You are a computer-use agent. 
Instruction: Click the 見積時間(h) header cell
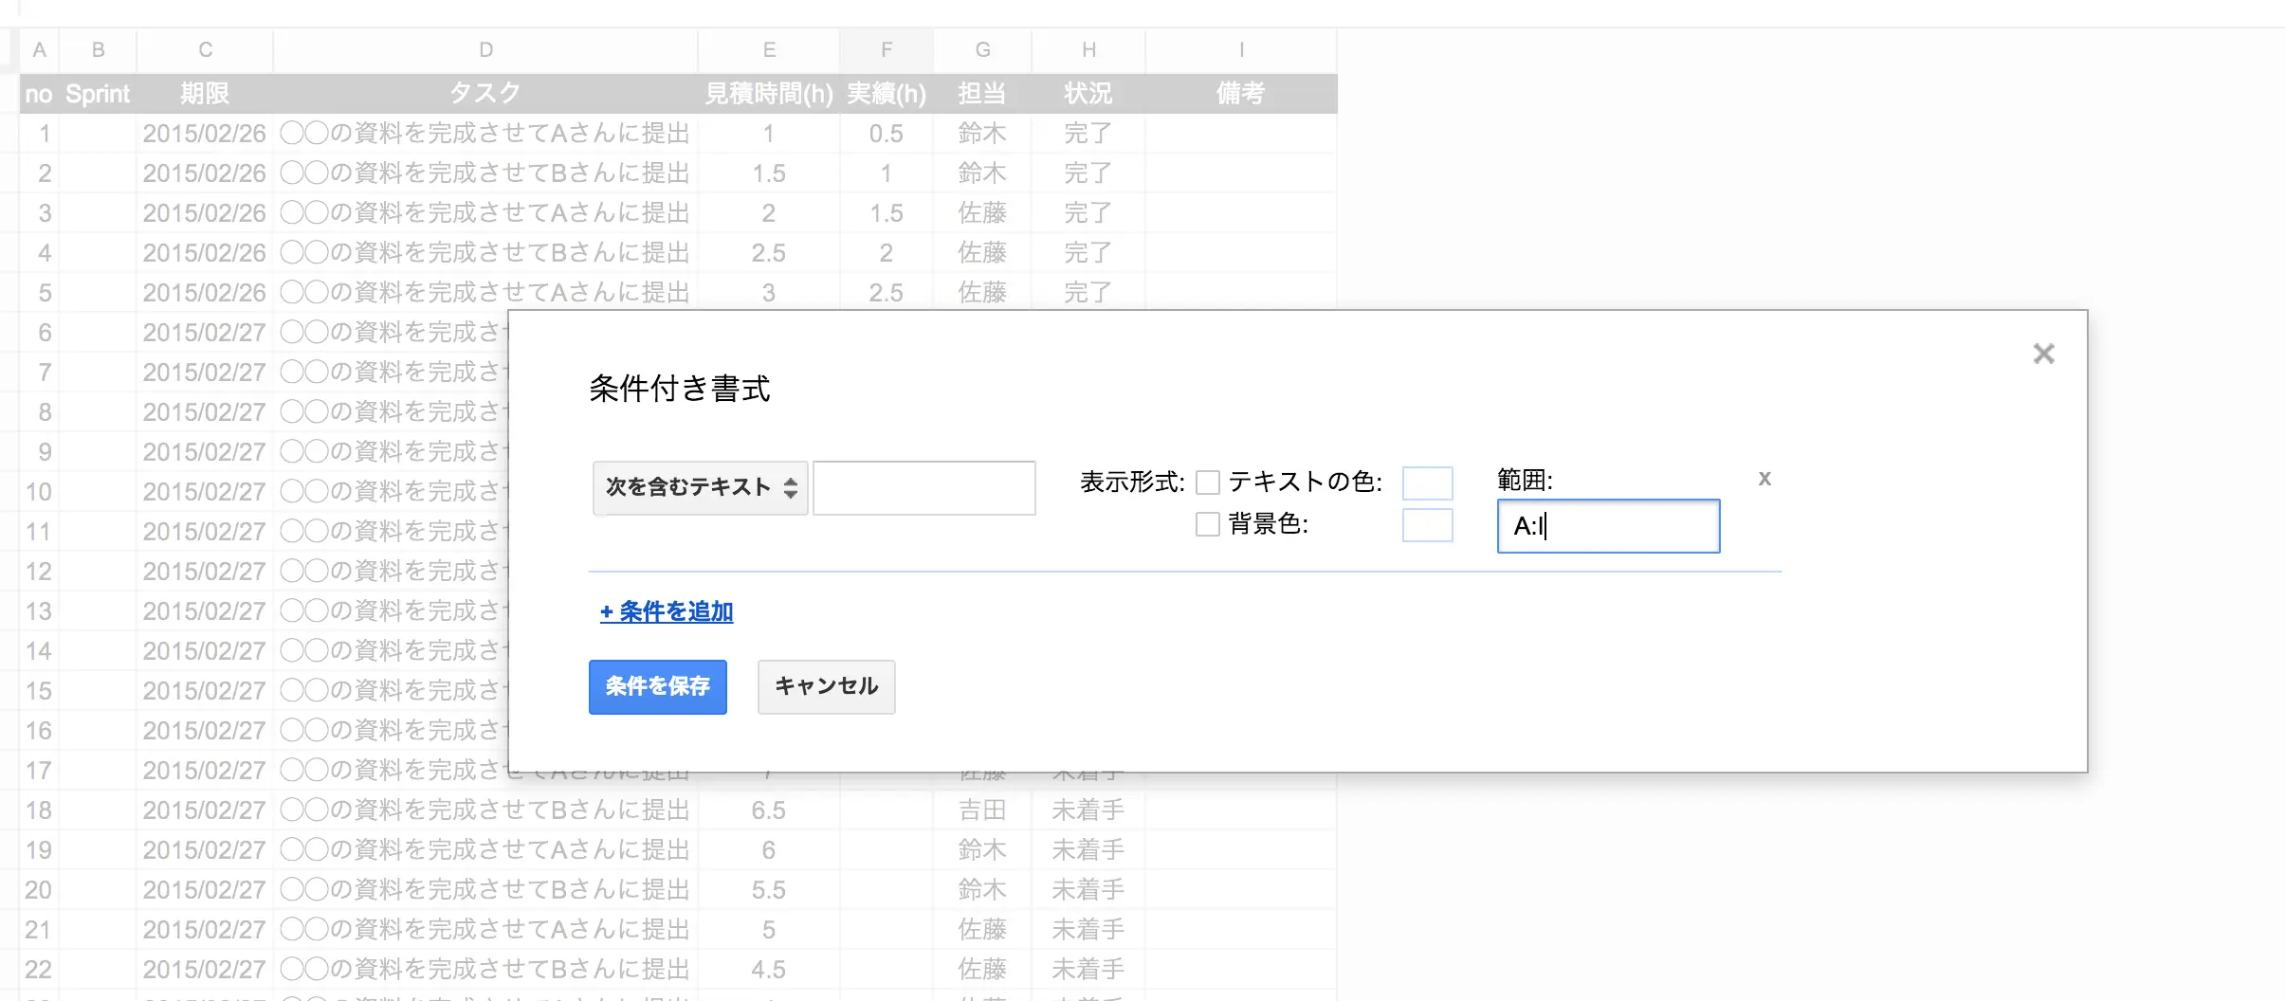[x=768, y=93]
